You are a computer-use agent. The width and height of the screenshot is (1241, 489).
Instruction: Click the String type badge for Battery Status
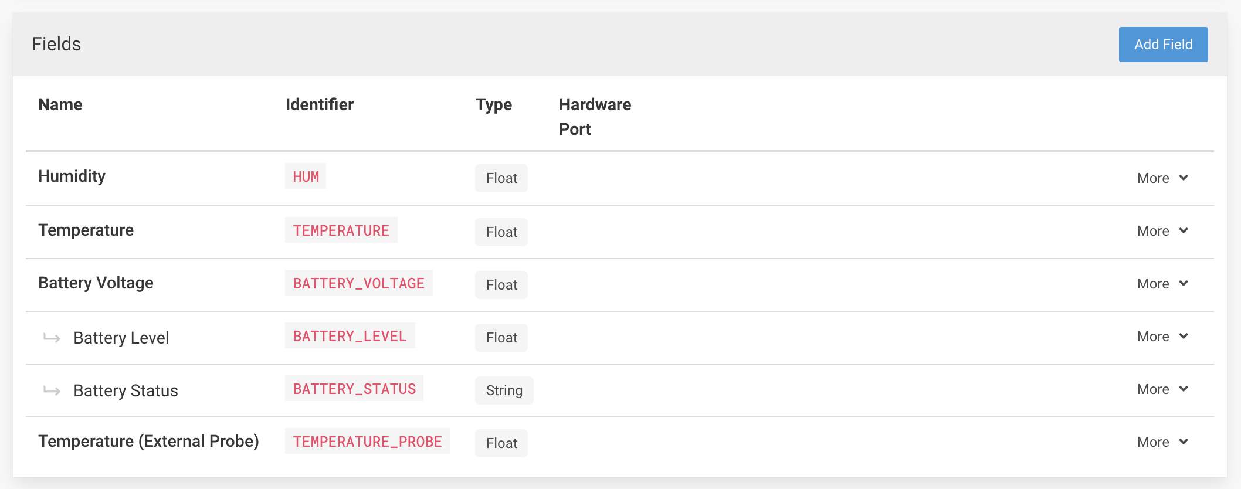click(504, 390)
